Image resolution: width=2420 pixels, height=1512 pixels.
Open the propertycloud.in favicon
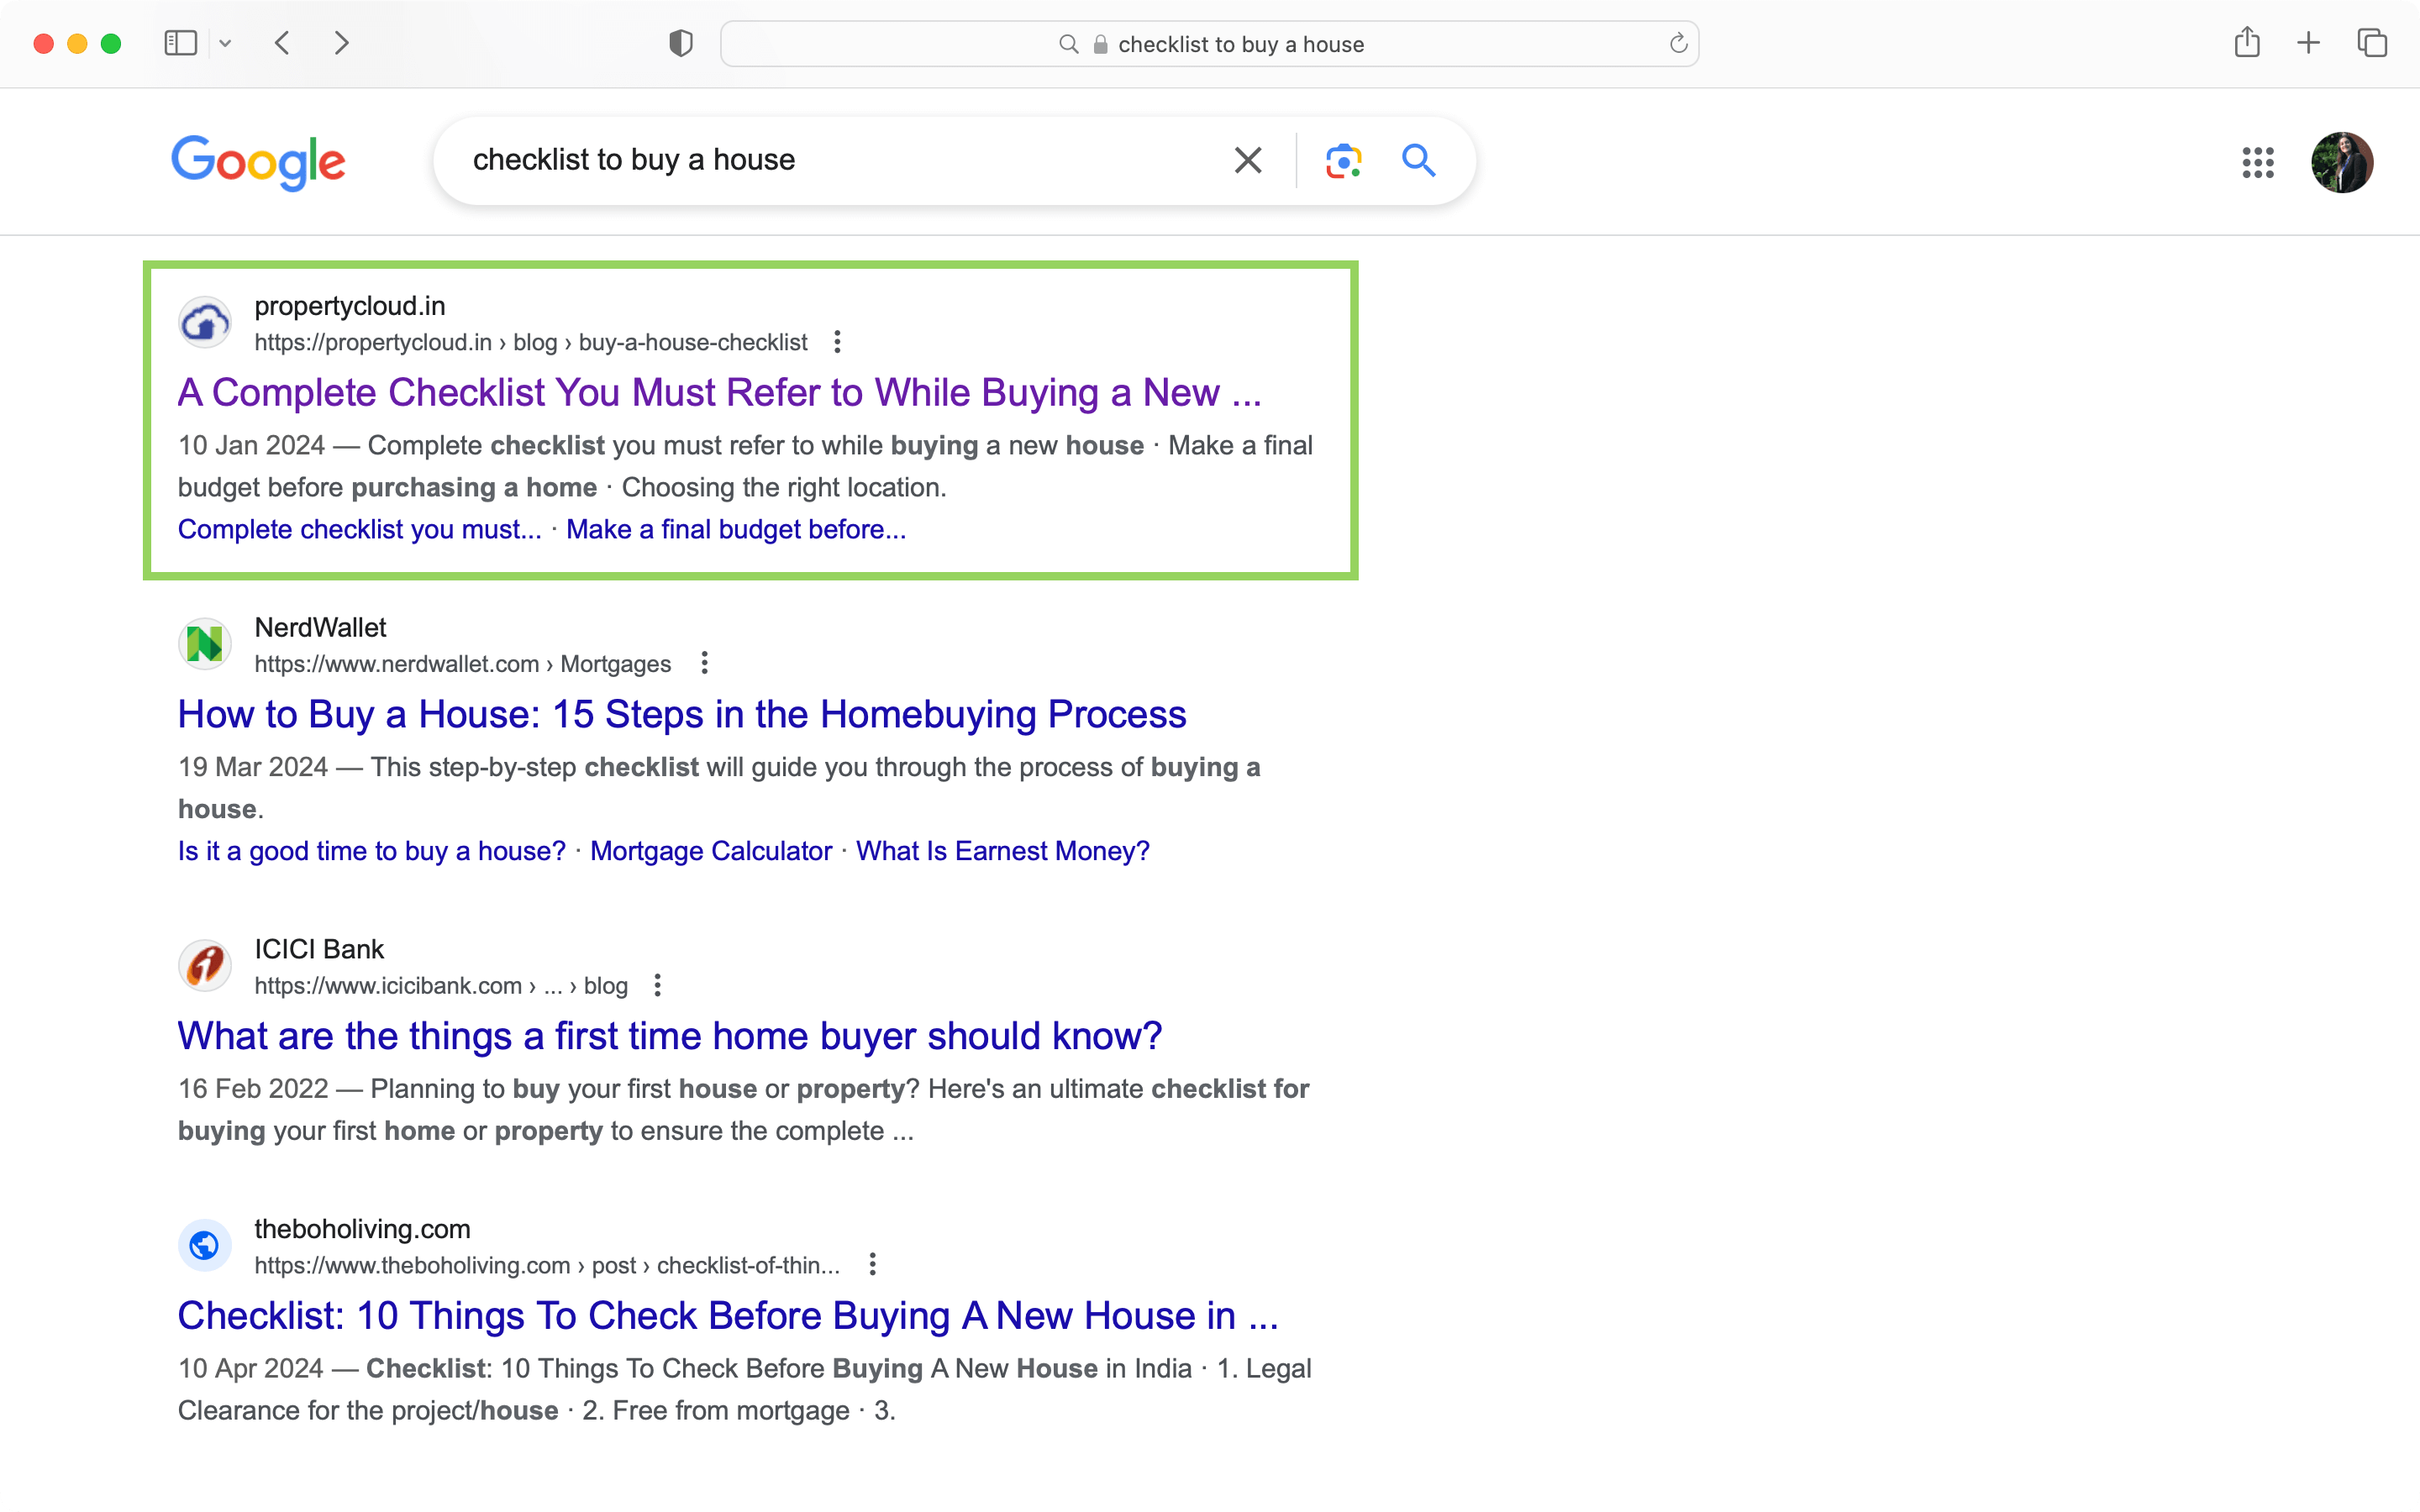[x=205, y=322]
